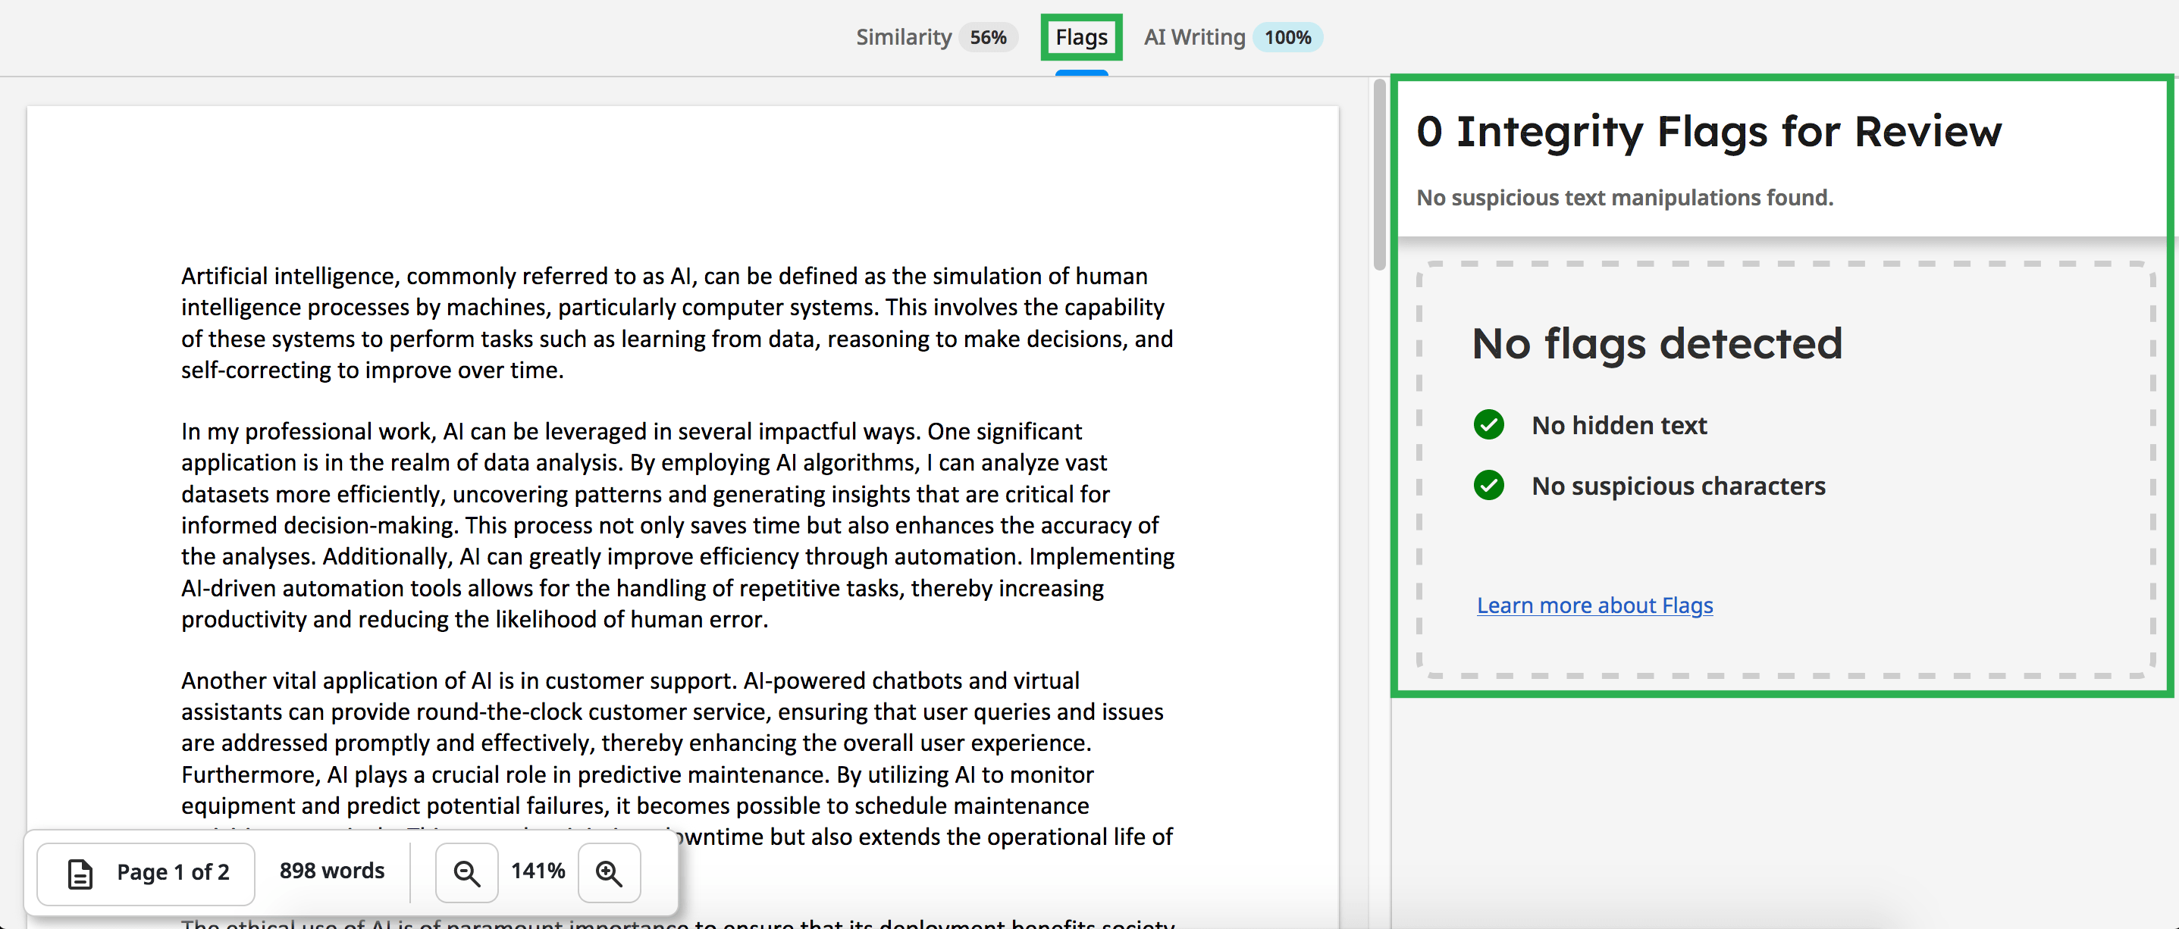
Task: Click the Page 1 of 2 button
Action: pyautogui.click(x=146, y=872)
